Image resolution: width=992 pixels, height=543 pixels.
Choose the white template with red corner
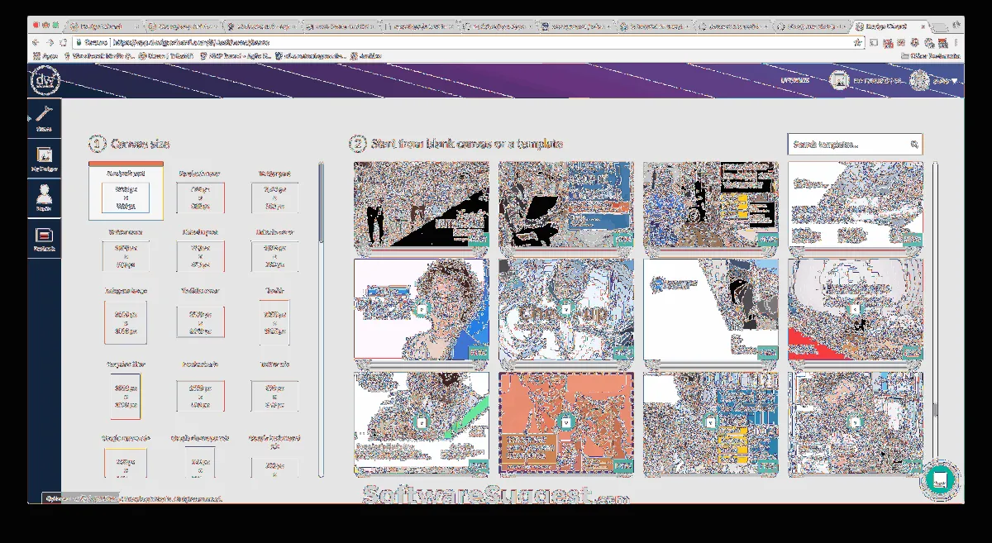pyautogui.click(x=855, y=310)
